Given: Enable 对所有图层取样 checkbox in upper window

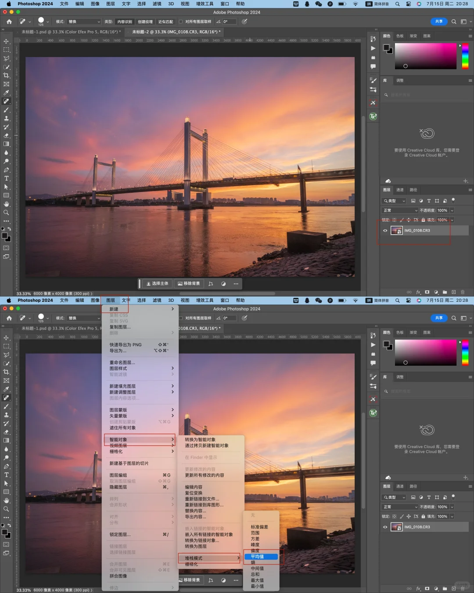Looking at the screenshot, I should 180,22.
